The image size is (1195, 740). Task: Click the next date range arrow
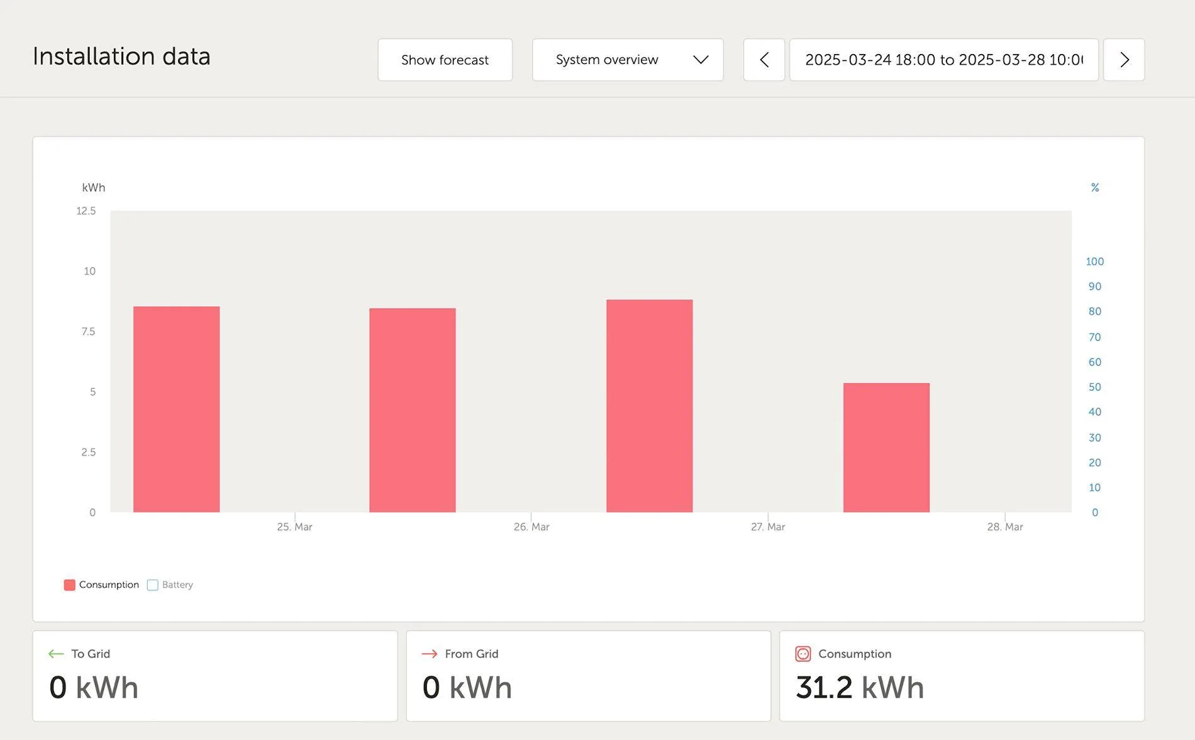[1124, 60]
